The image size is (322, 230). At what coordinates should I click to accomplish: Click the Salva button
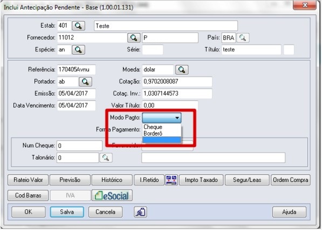67,212
